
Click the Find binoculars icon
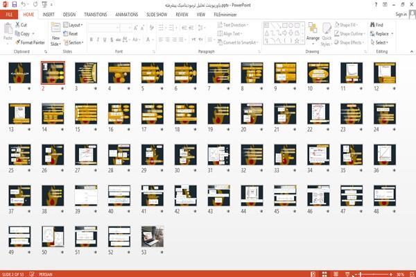[x=372, y=25]
